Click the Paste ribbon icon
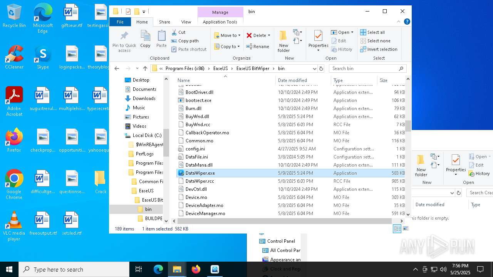 [161, 39]
